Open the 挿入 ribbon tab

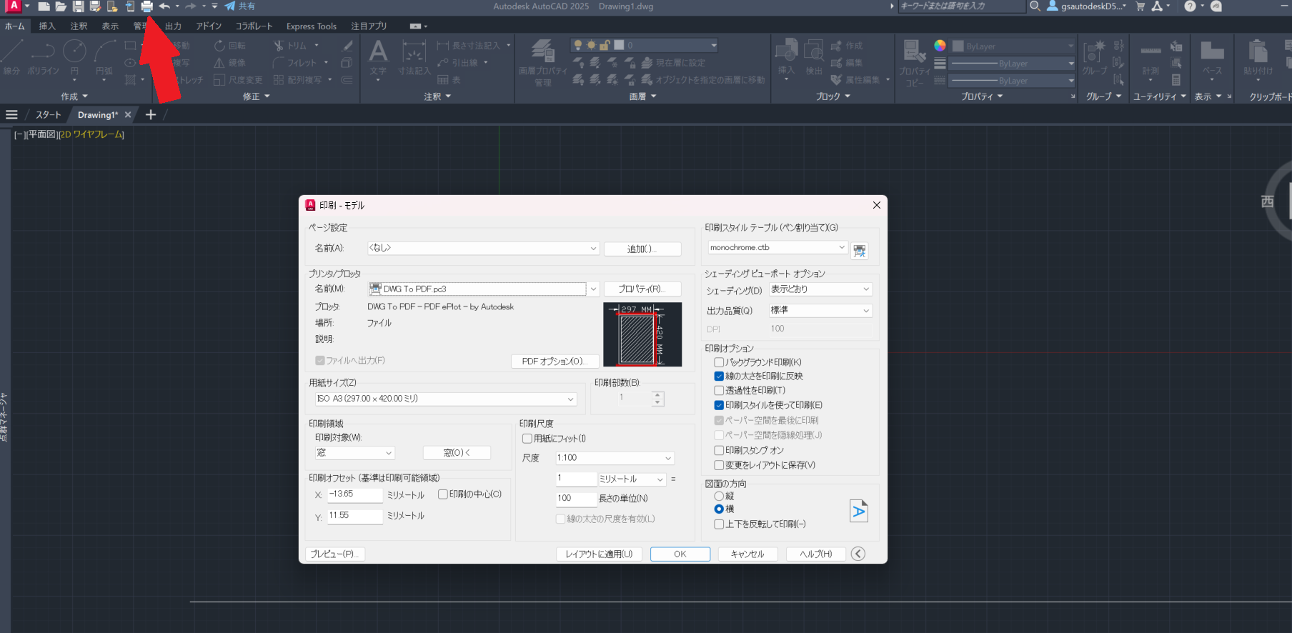(47, 26)
